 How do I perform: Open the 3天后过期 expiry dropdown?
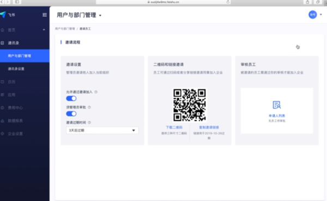click(x=102, y=130)
